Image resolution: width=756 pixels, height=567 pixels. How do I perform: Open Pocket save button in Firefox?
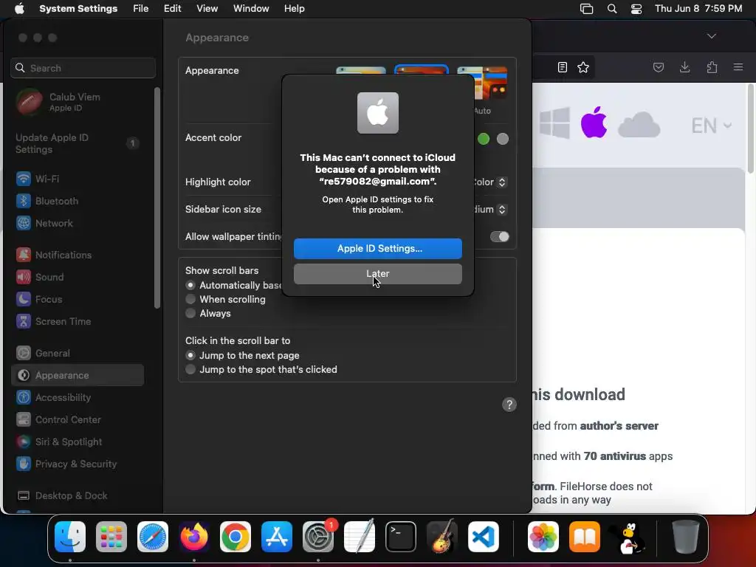[x=658, y=67]
